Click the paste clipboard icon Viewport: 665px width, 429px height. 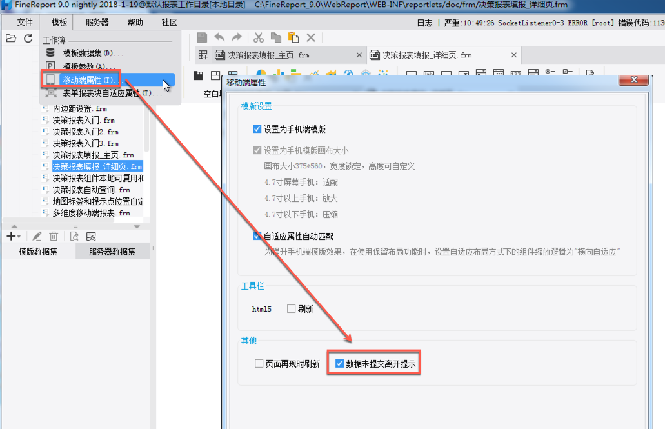pyautogui.click(x=293, y=38)
